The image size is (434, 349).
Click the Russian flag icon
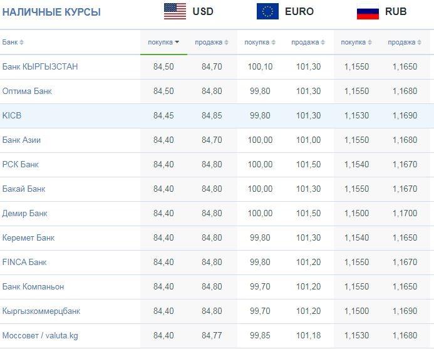coord(368,13)
